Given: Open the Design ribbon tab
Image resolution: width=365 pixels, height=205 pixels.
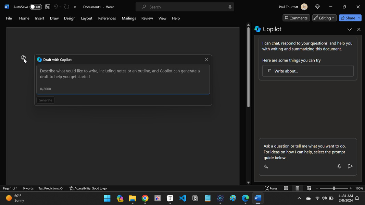Looking at the screenshot, I should tap(70, 18).
